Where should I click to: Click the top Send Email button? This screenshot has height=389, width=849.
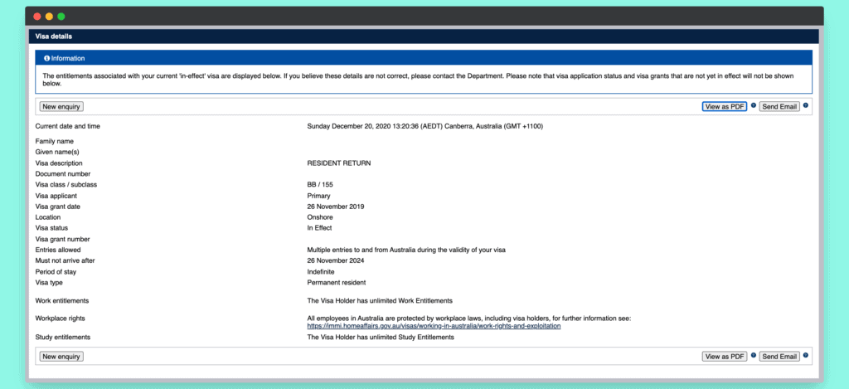(x=779, y=106)
